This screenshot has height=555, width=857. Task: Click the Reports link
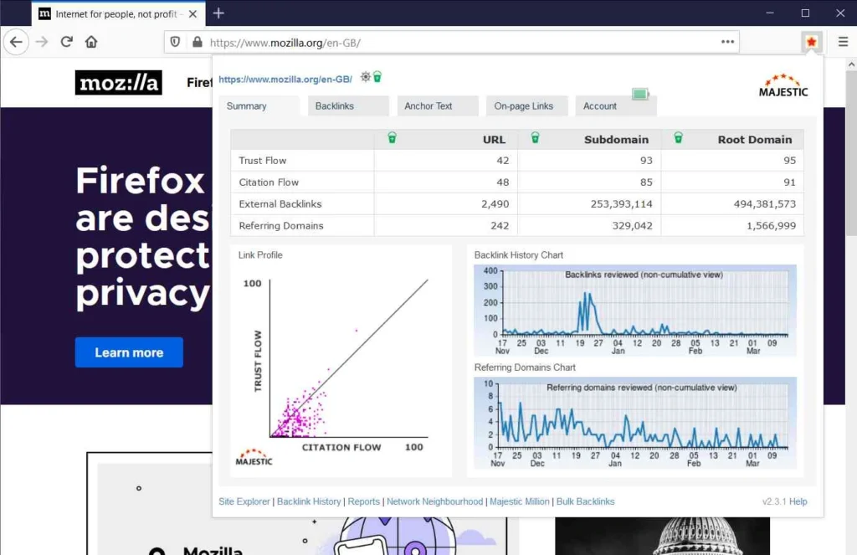(363, 501)
